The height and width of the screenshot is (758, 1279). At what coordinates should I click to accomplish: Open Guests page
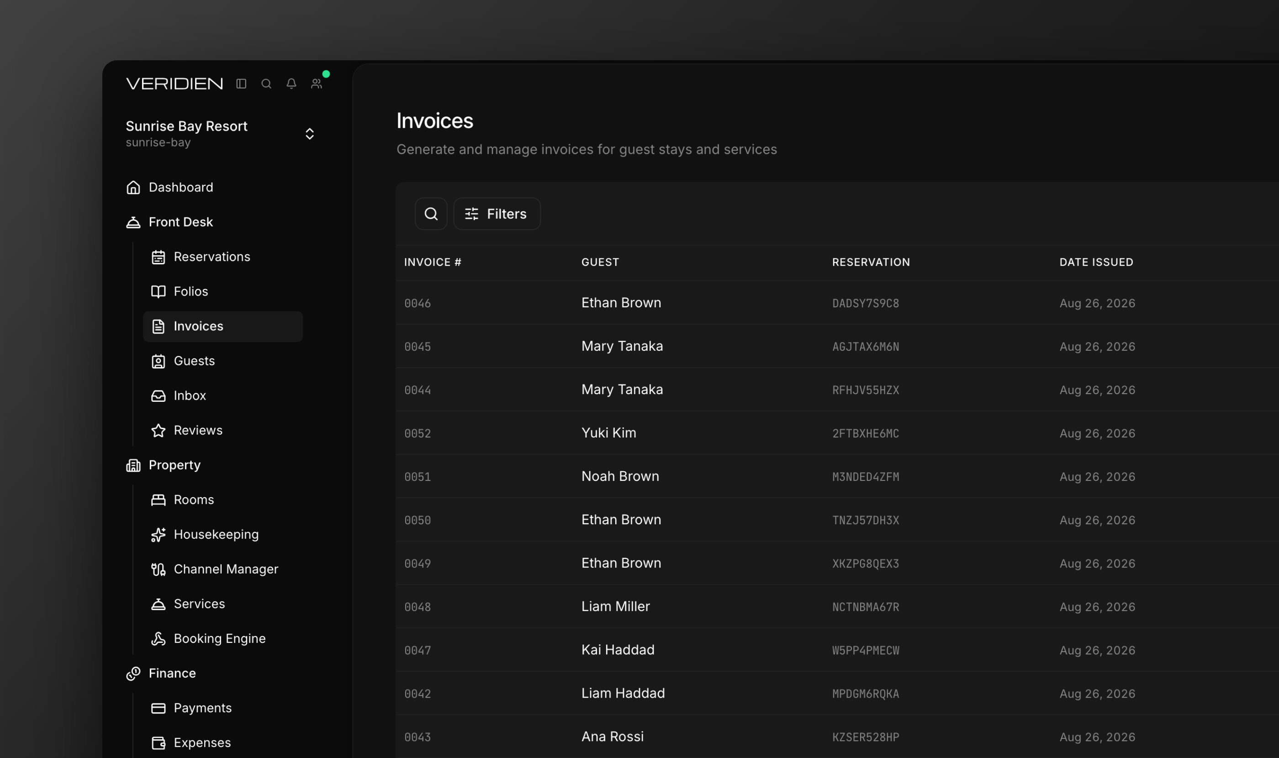pos(194,361)
